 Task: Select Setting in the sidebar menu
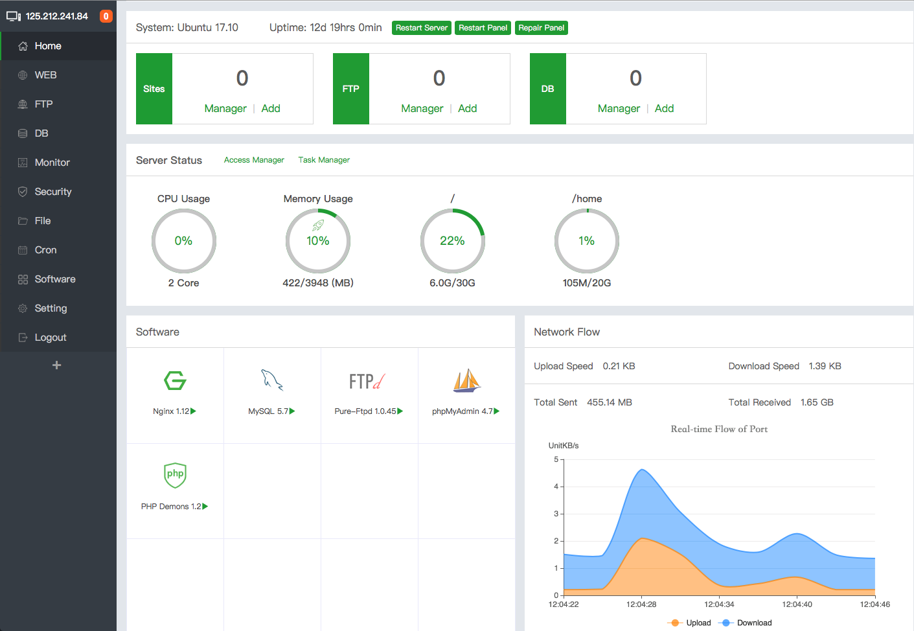tap(58, 308)
